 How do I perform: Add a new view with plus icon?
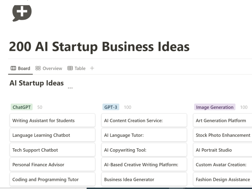pos(92,68)
